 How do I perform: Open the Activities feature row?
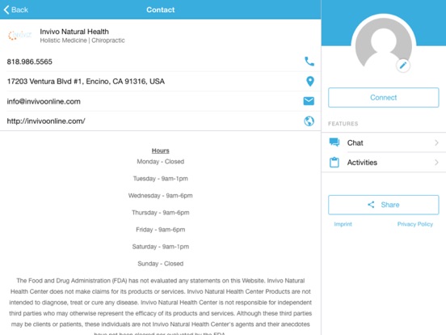tap(384, 163)
